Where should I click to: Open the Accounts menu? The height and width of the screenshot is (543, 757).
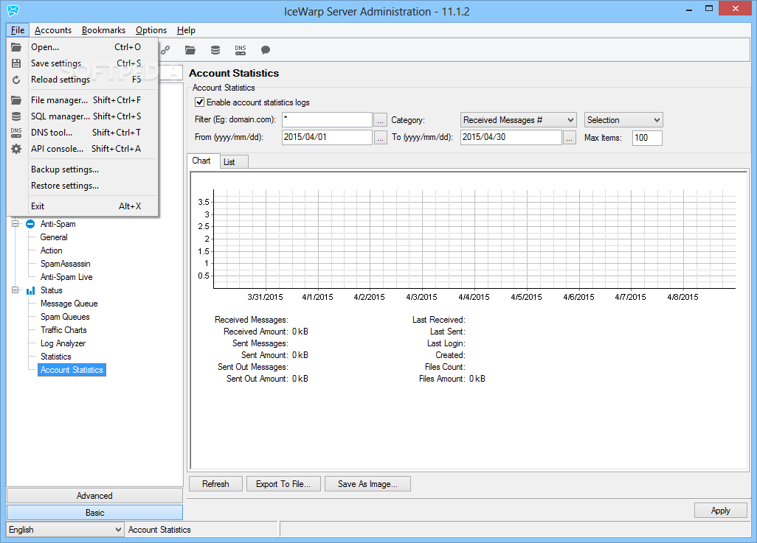(53, 30)
